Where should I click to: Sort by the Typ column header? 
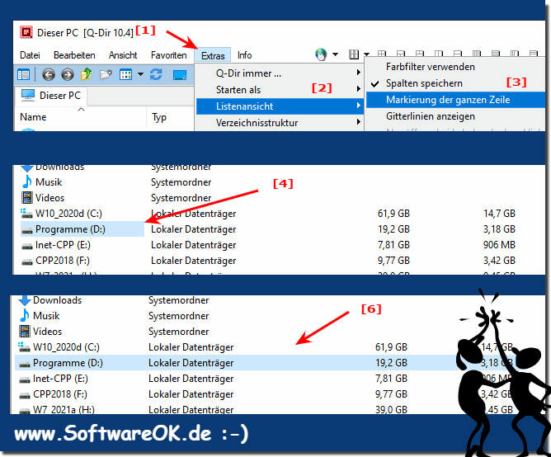tap(170, 116)
